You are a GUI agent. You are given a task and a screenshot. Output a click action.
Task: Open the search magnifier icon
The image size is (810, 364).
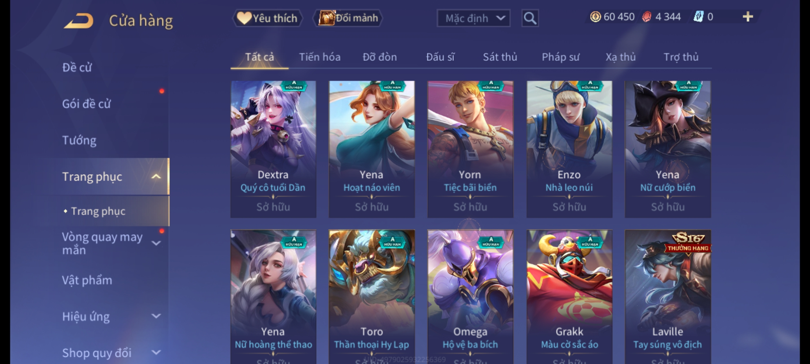pos(530,18)
